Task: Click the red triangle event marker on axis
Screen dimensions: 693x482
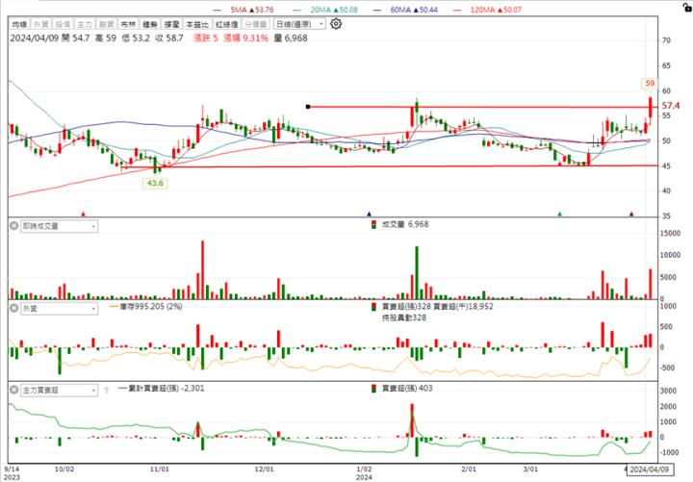Action: point(84,214)
